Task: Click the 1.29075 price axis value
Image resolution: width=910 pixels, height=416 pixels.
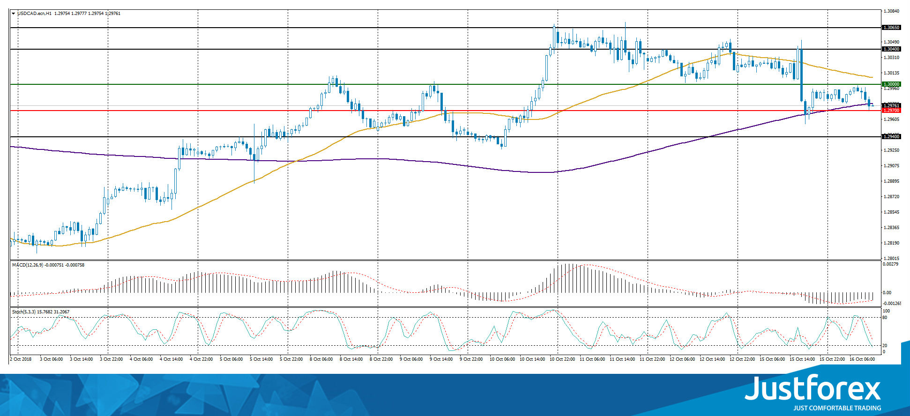Action: point(891,166)
